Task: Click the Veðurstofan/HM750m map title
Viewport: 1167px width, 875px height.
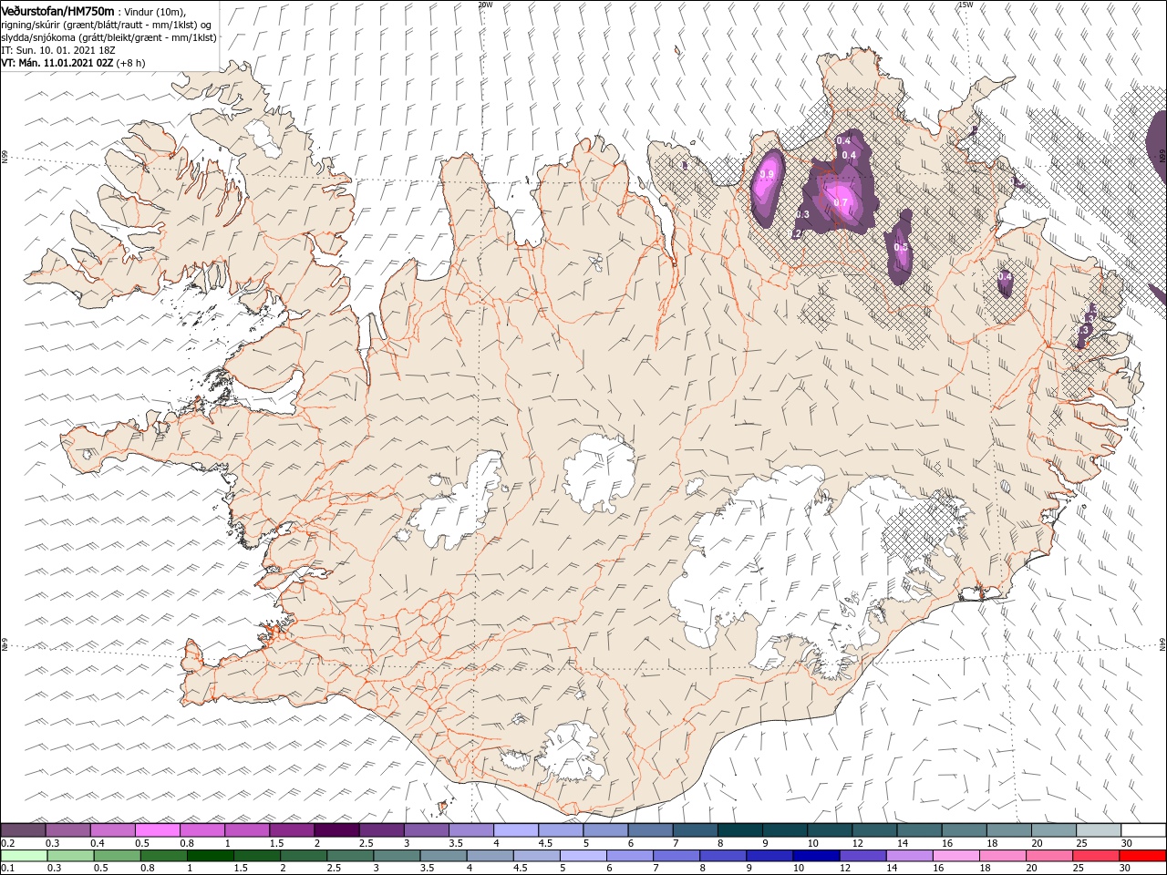Action: [58, 10]
